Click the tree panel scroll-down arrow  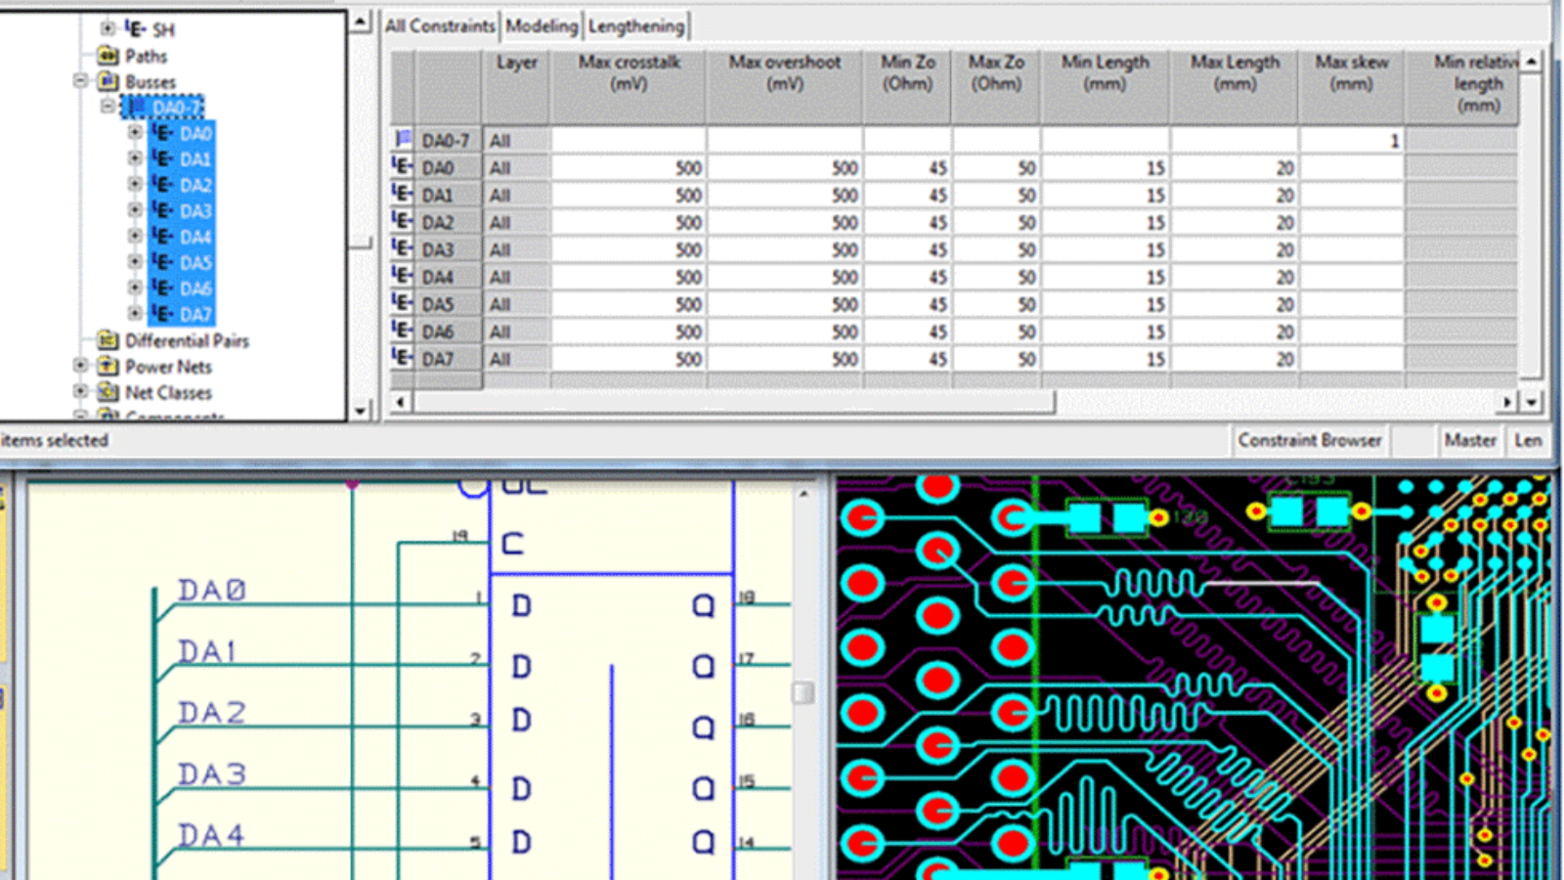pos(360,411)
